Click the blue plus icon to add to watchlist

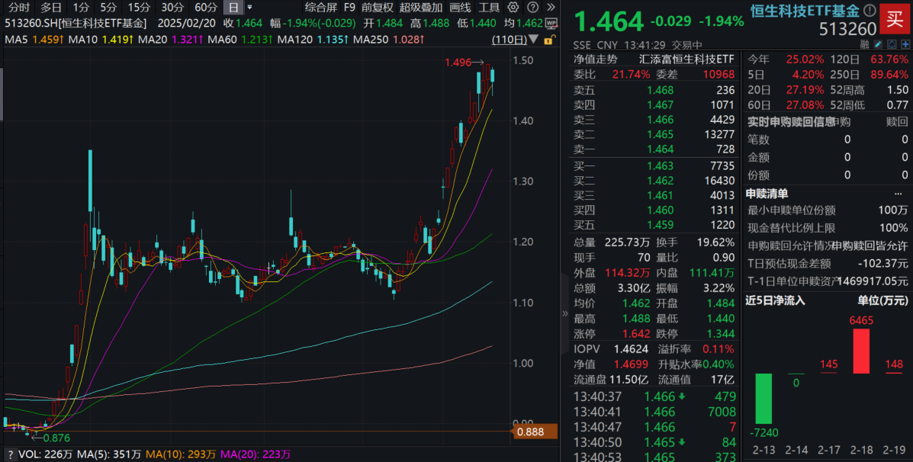[905, 43]
